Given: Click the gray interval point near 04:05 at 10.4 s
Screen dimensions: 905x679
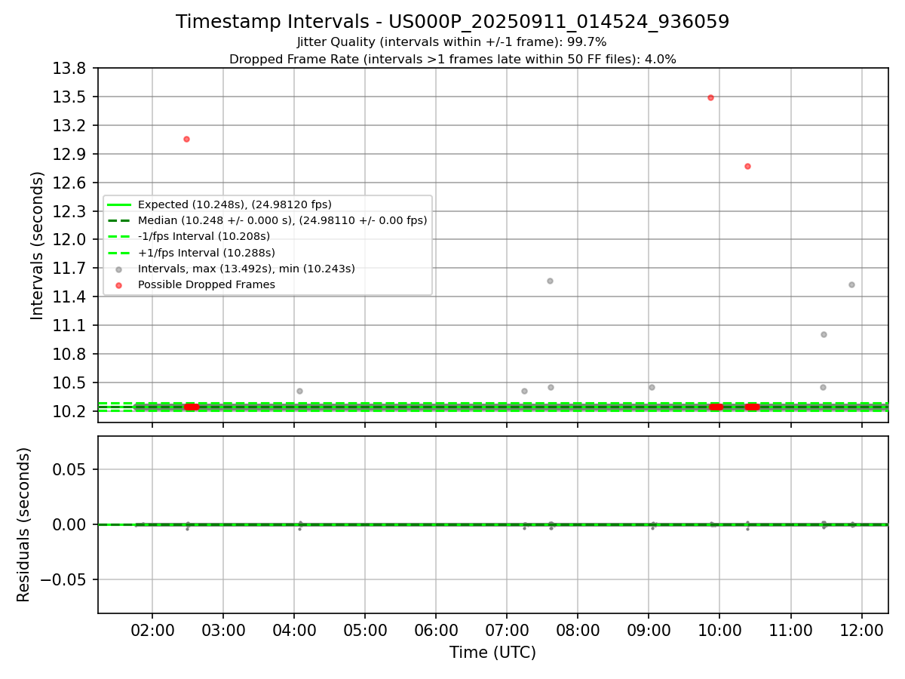Looking at the screenshot, I should tap(299, 391).
